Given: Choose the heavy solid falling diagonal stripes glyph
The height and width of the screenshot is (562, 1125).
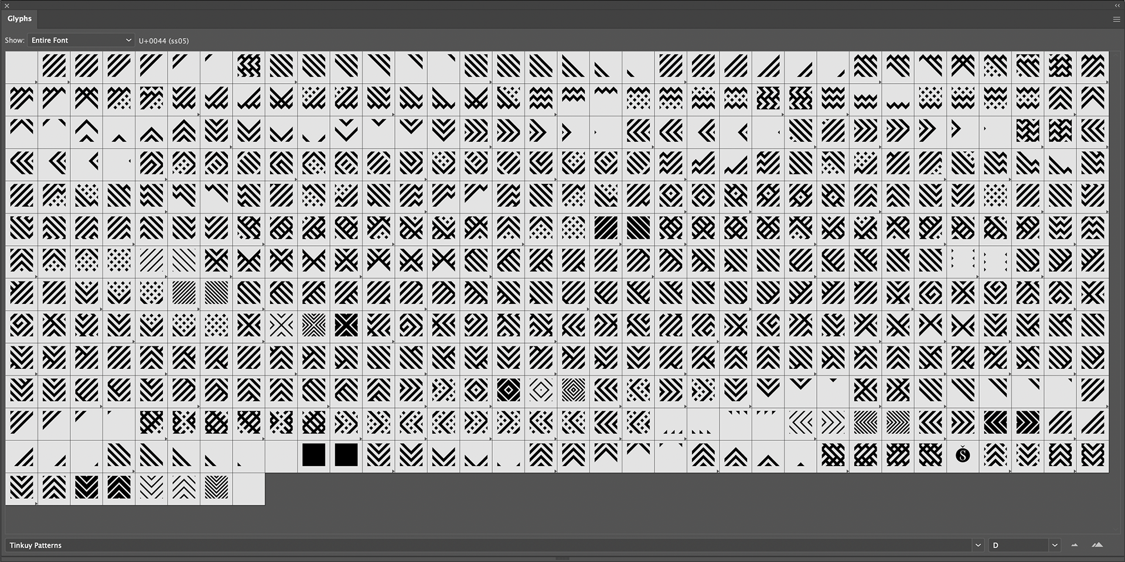Looking at the screenshot, I should (x=639, y=228).
